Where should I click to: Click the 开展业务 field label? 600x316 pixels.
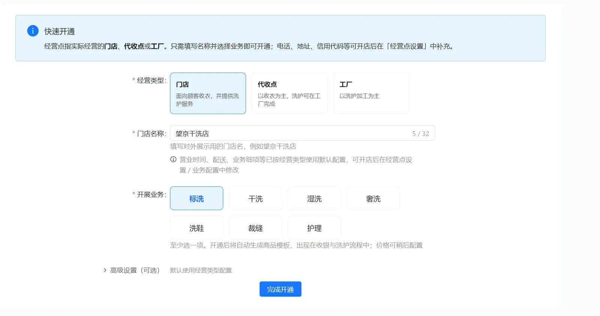click(x=151, y=194)
